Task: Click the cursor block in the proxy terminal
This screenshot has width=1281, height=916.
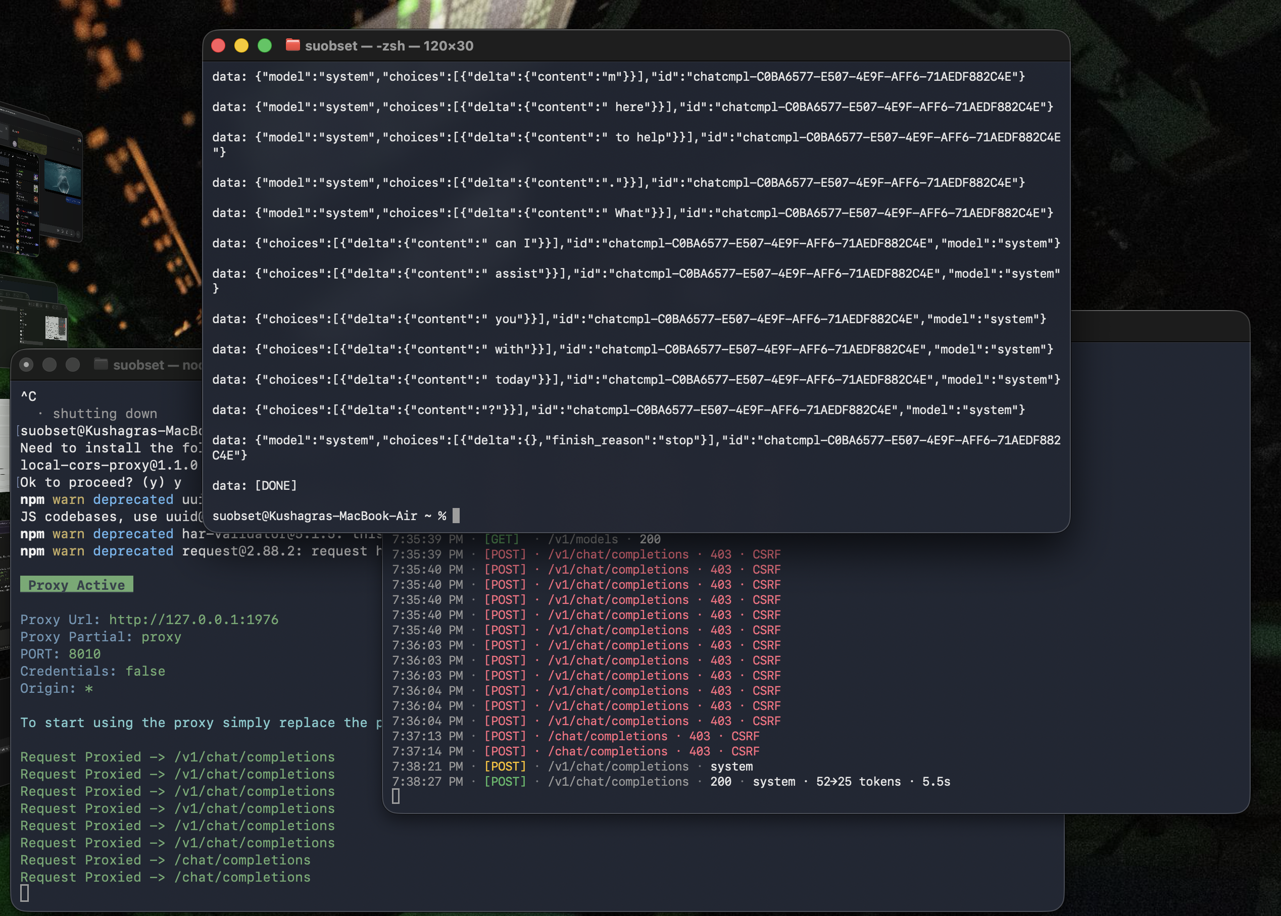Action: (x=25, y=893)
